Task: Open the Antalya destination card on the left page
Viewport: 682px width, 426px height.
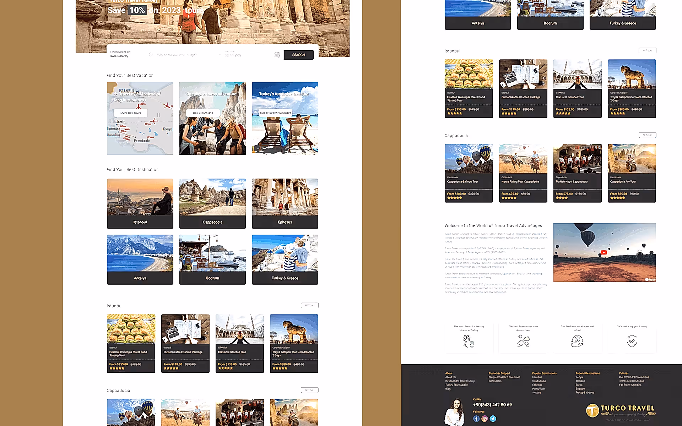Action: point(140,260)
